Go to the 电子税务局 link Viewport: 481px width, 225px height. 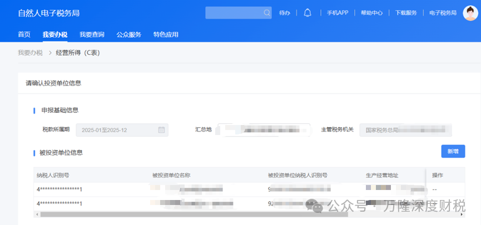pyautogui.click(x=443, y=13)
